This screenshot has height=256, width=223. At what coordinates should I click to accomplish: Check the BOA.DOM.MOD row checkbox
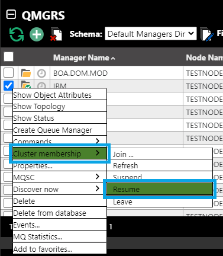(8, 73)
